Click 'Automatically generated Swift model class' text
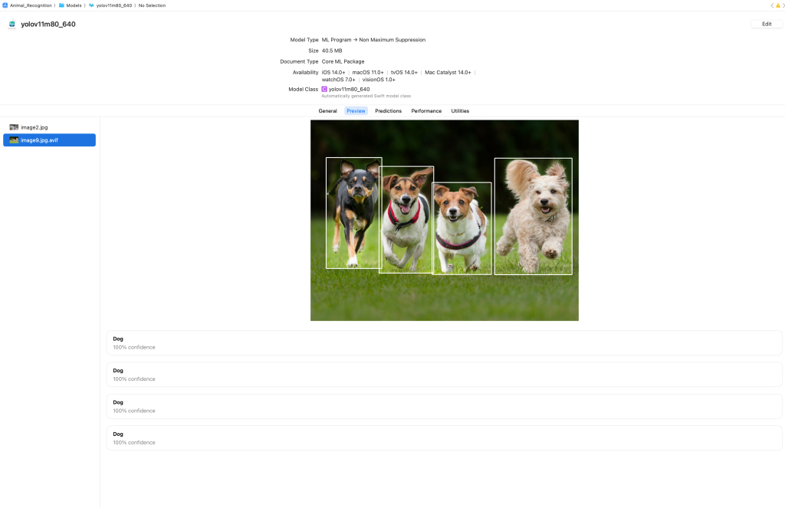The image size is (785, 508). pyautogui.click(x=366, y=96)
